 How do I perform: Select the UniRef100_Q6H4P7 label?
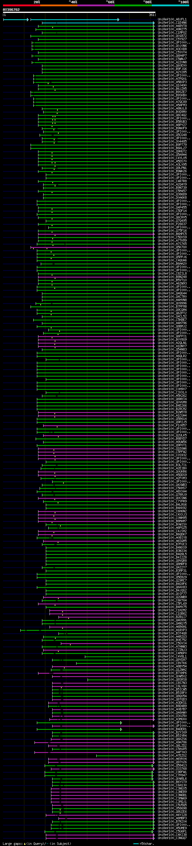(x=172, y=56)
